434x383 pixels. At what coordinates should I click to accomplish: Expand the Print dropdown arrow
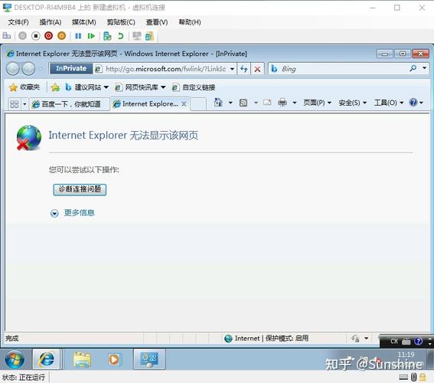295,103
